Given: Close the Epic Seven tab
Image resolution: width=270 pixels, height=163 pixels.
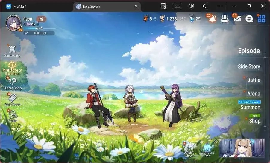Looking at the screenshot, I should coord(136,6).
